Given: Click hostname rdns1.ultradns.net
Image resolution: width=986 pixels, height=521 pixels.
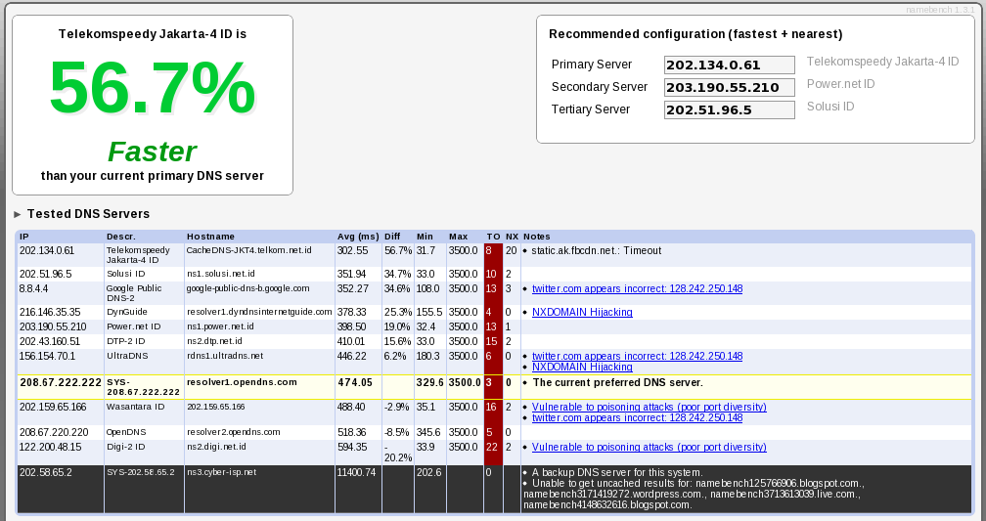Looking at the screenshot, I should point(225,356).
